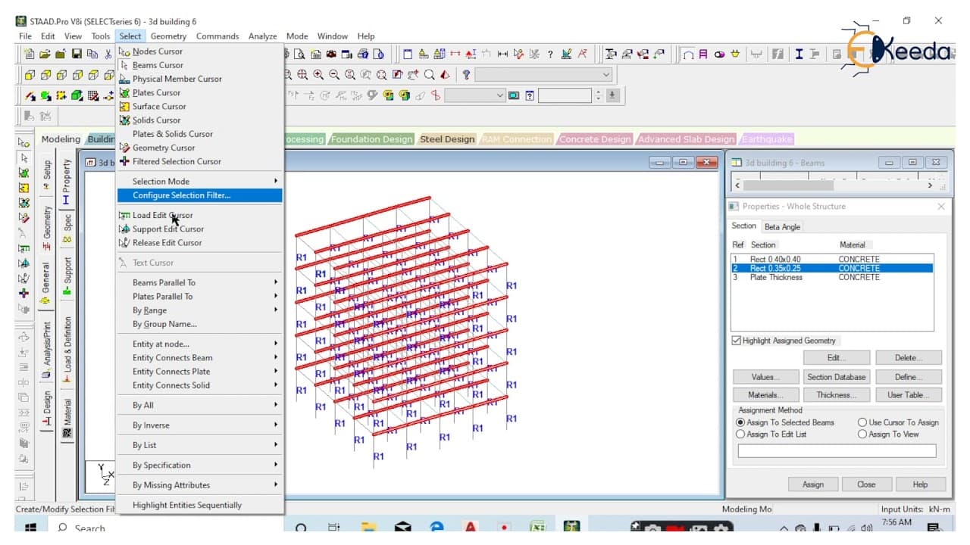Image resolution: width=970 pixels, height=545 pixels.
Task: Open Microsoft Edge from the taskbar
Action: [437, 528]
